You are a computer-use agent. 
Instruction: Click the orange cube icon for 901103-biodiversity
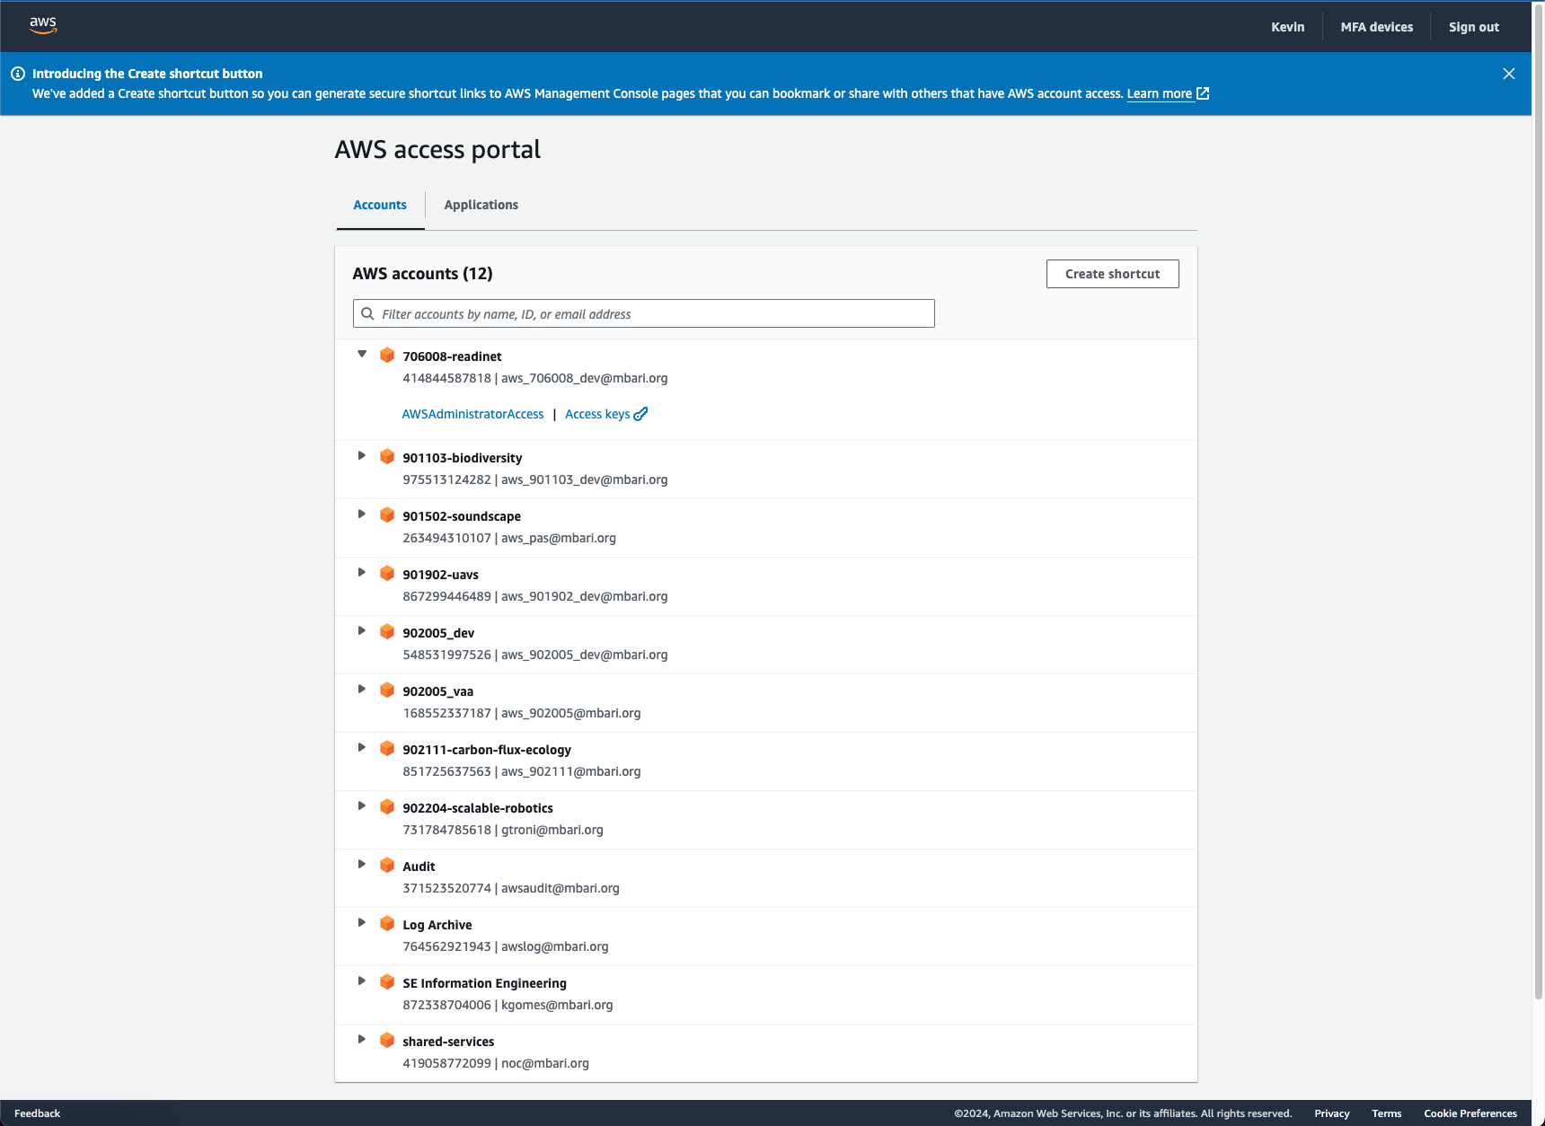pos(387,456)
